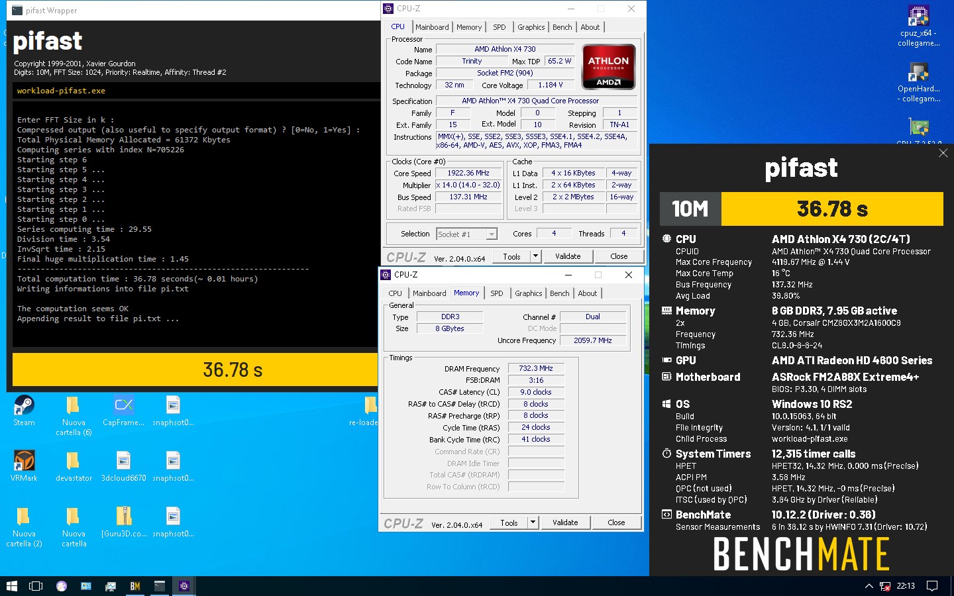The width and height of the screenshot is (954, 596).
Task: Expand Tools arrow in the upper CPU-Z window
Action: pyautogui.click(x=535, y=256)
